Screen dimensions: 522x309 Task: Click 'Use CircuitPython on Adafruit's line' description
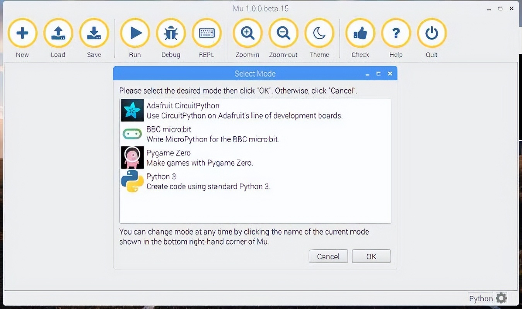244,115
